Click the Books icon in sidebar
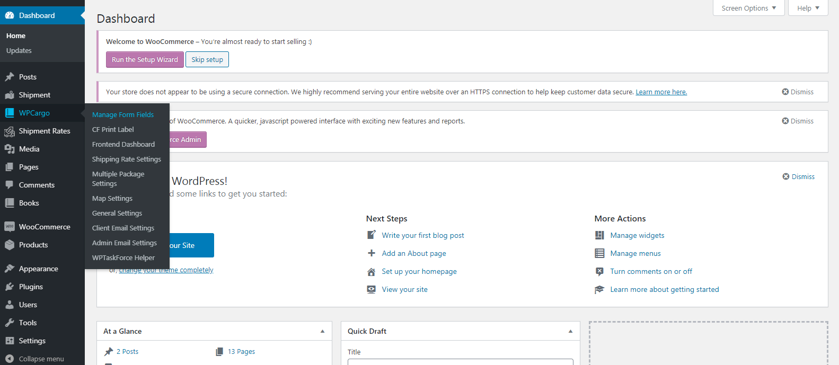Image resolution: width=839 pixels, height=365 pixels. click(x=10, y=203)
